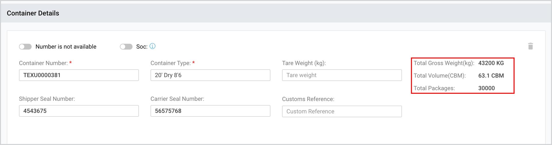552x145 pixels.
Task: Focus the Customs Reference input
Action: tap(342, 112)
